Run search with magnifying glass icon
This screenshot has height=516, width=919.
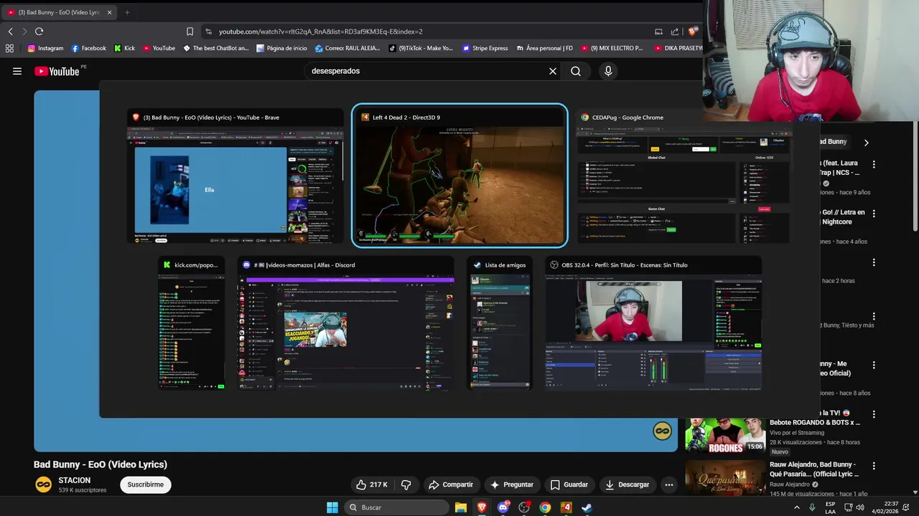tap(576, 71)
